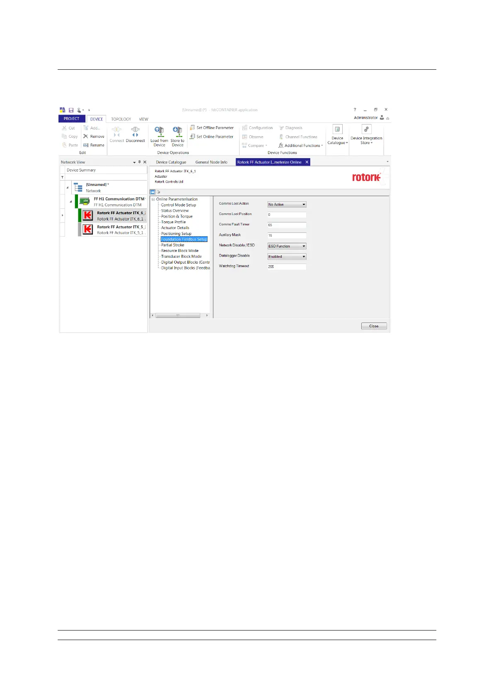Select Torque Profile in tree
The height and width of the screenshot is (699, 494).
pyautogui.click(x=173, y=222)
